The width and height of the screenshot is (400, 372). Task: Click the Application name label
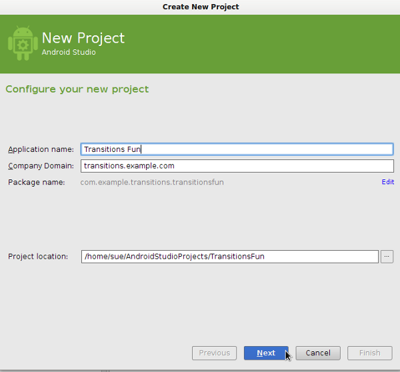point(41,149)
